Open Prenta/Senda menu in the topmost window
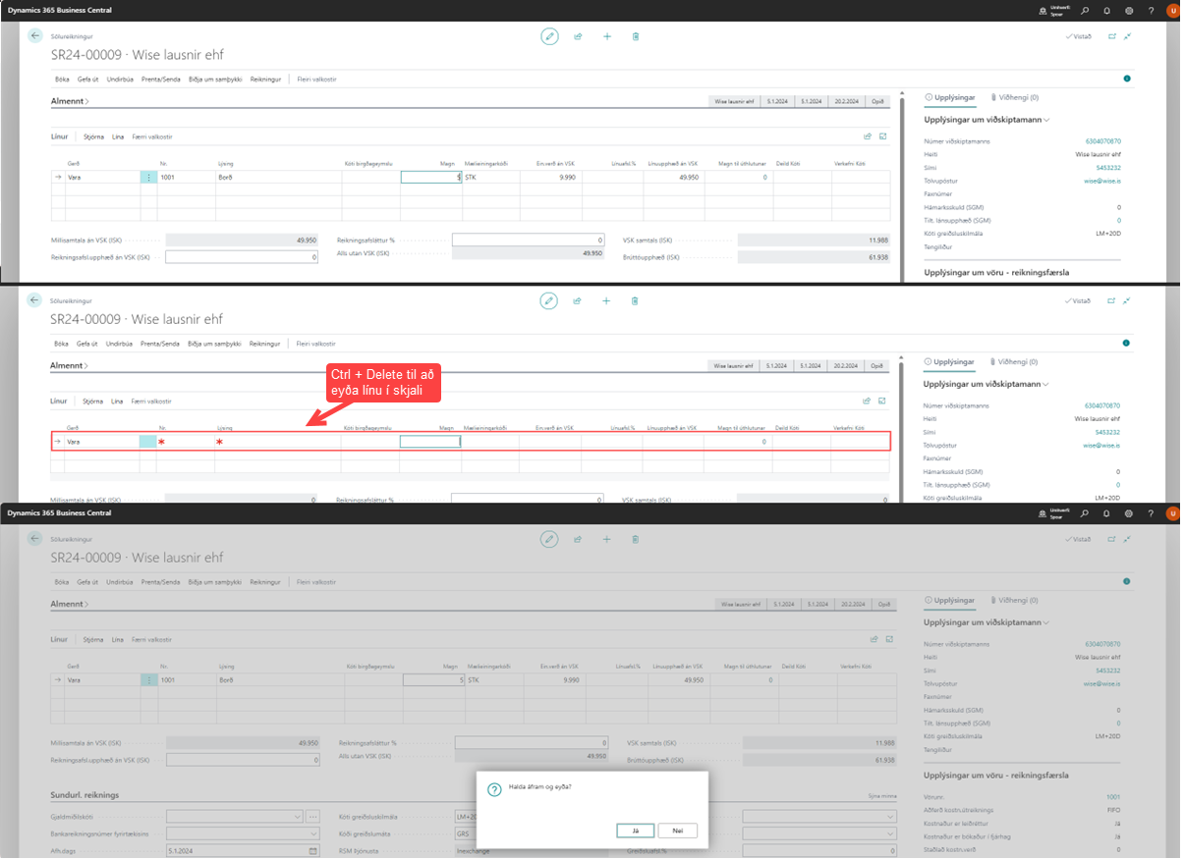The height and width of the screenshot is (859, 1184). [160, 79]
